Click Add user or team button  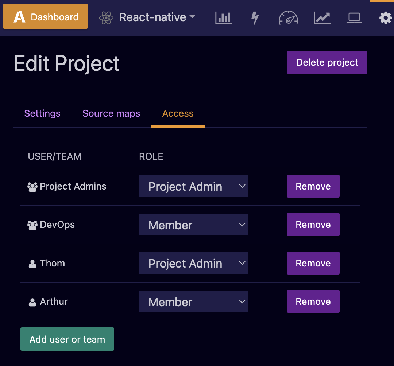(x=67, y=339)
